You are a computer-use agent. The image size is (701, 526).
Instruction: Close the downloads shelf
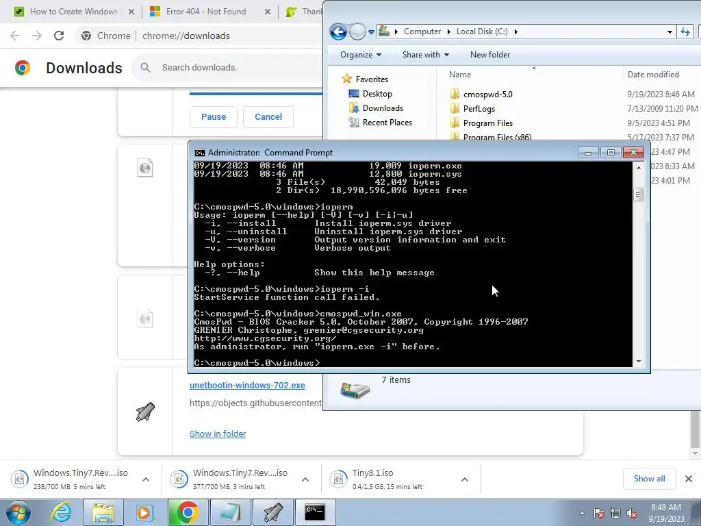689,479
